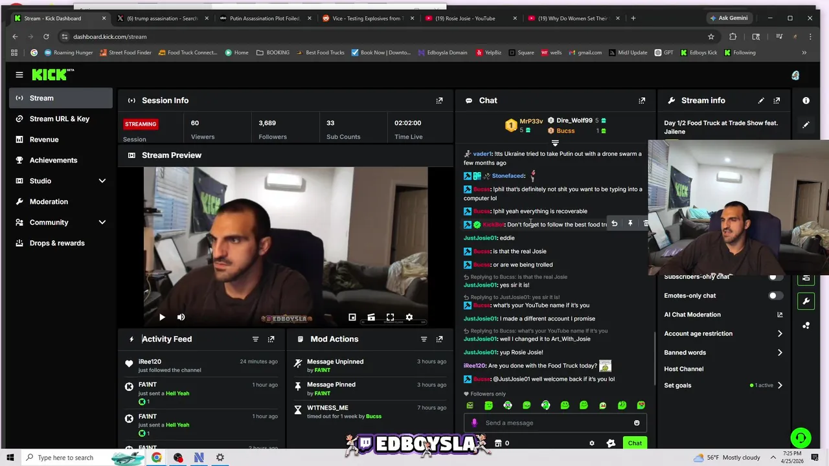Edit stream info with pencil icon in header
829x466 pixels.
(761, 100)
